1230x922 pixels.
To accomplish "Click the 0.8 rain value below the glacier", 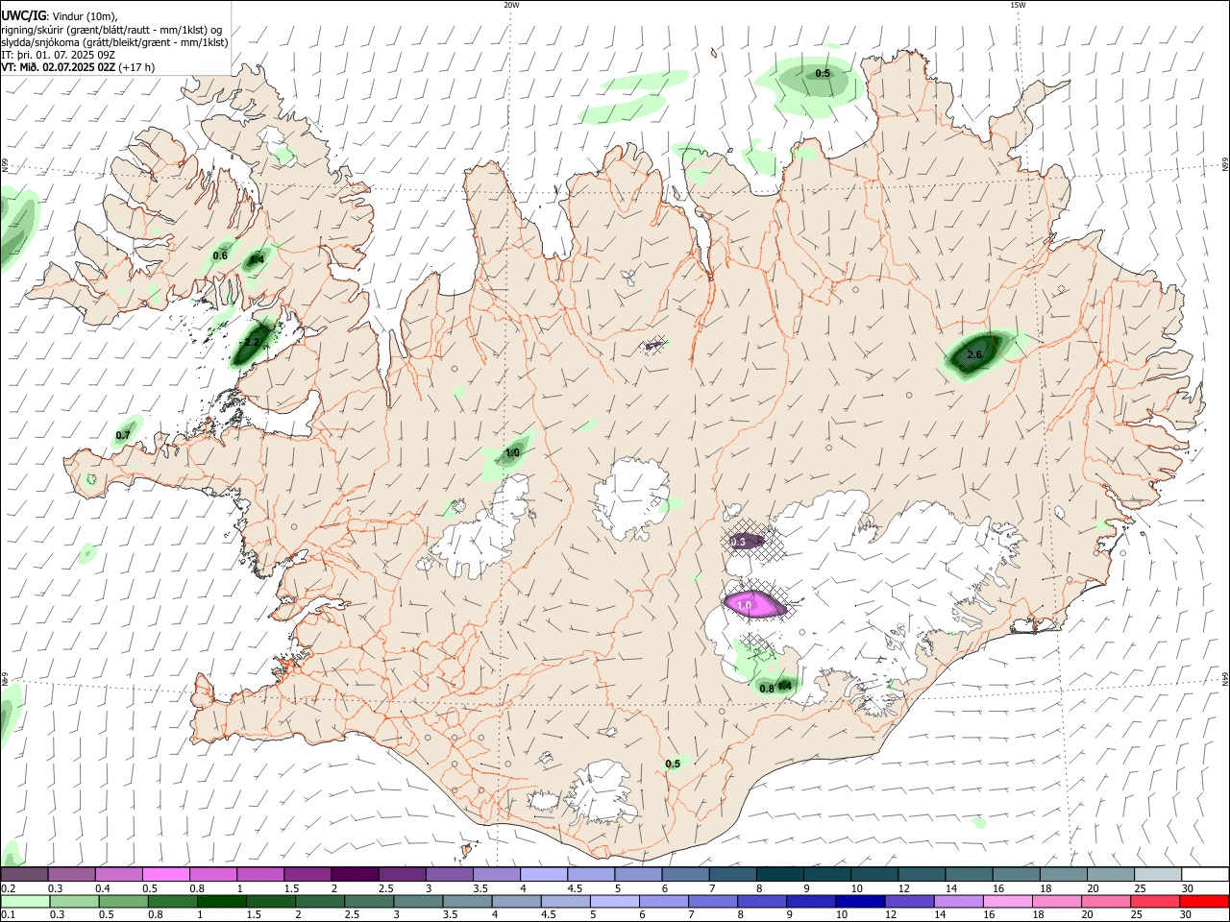I will click(x=767, y=689).
